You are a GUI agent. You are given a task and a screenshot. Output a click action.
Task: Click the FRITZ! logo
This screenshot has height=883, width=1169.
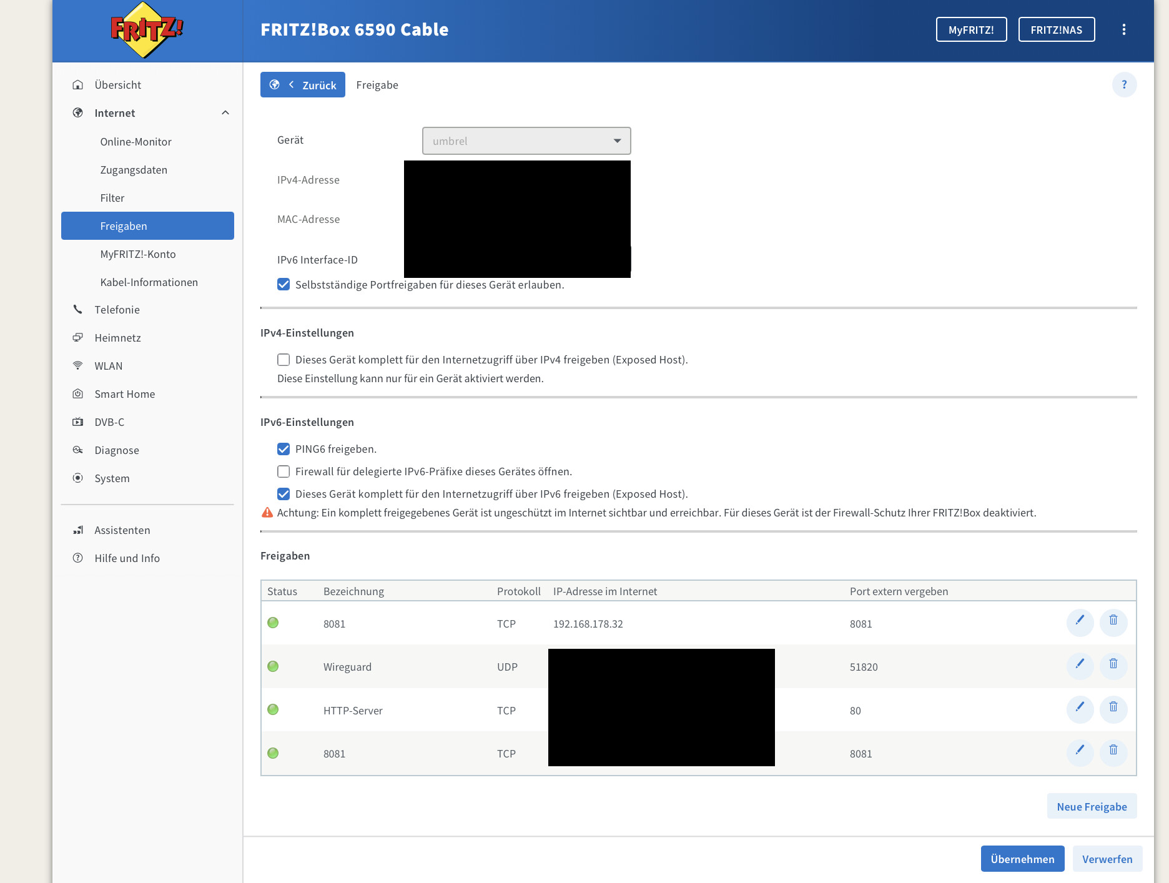click(147, 30)
